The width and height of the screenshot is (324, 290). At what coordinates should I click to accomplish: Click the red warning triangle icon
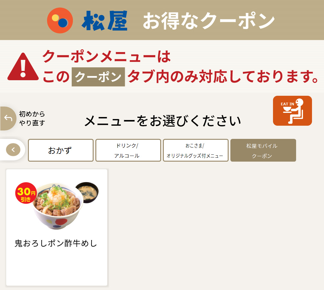click(23, 67)
